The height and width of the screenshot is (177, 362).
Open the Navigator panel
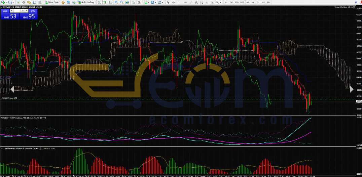click(29, 2)
